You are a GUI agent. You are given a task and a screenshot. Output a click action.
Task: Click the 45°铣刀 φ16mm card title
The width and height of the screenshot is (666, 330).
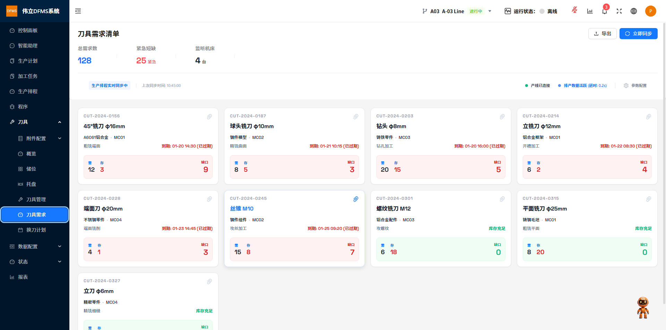coord(104,126)
